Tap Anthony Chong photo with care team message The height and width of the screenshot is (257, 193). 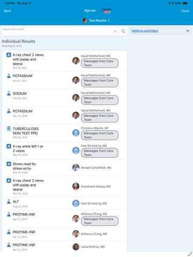[76, 218]
